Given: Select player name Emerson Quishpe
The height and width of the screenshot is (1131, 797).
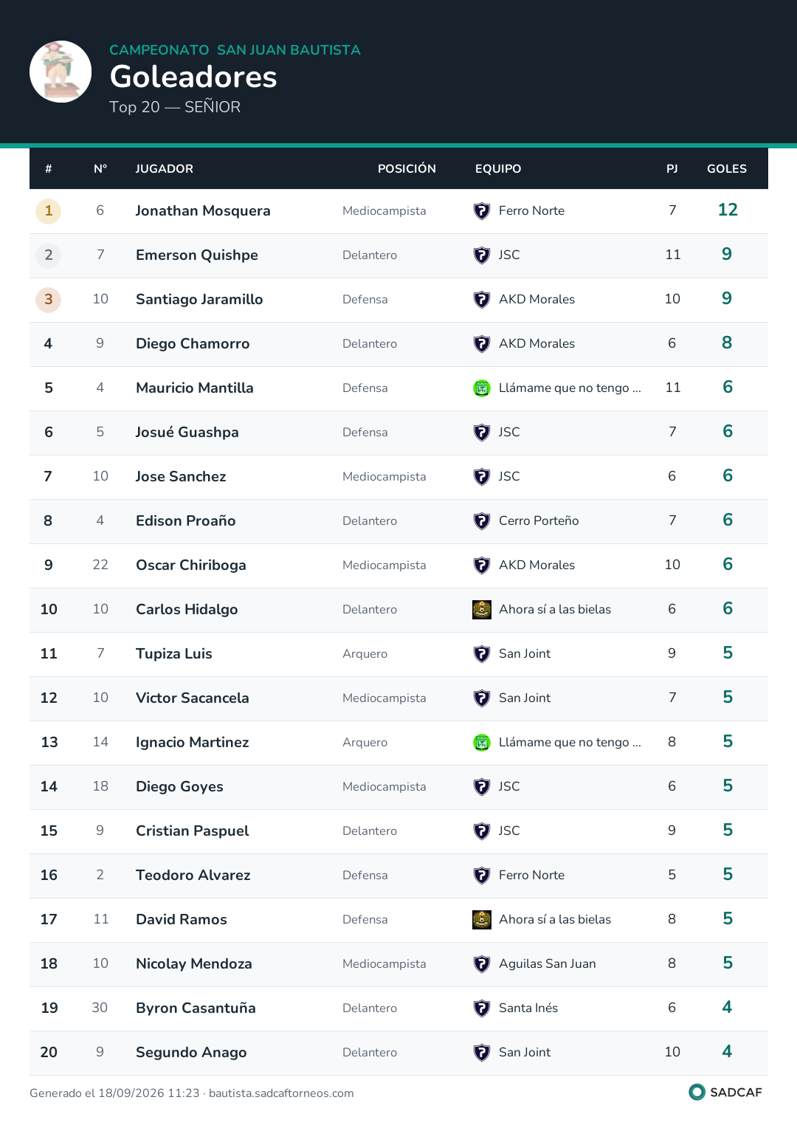Looking at the screenshot, I should 197,255.
